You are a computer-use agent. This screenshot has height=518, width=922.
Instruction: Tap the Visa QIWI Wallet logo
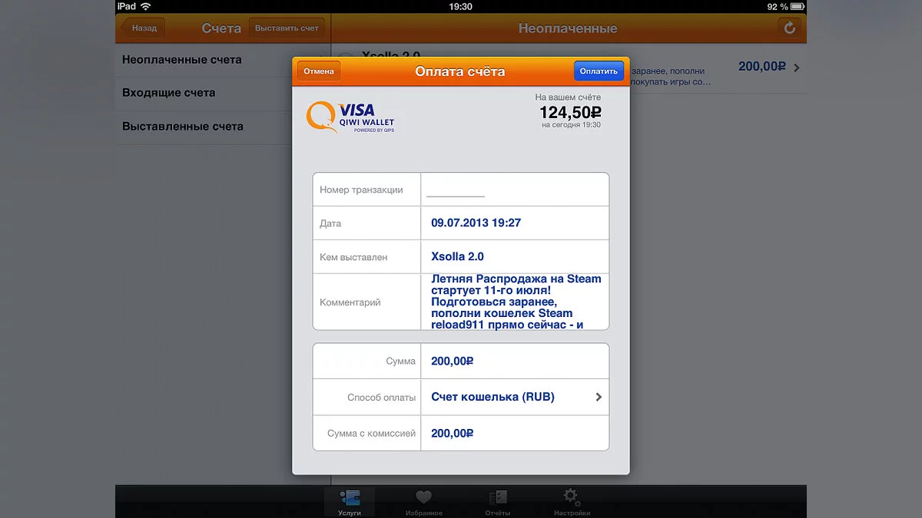[351, 117]
